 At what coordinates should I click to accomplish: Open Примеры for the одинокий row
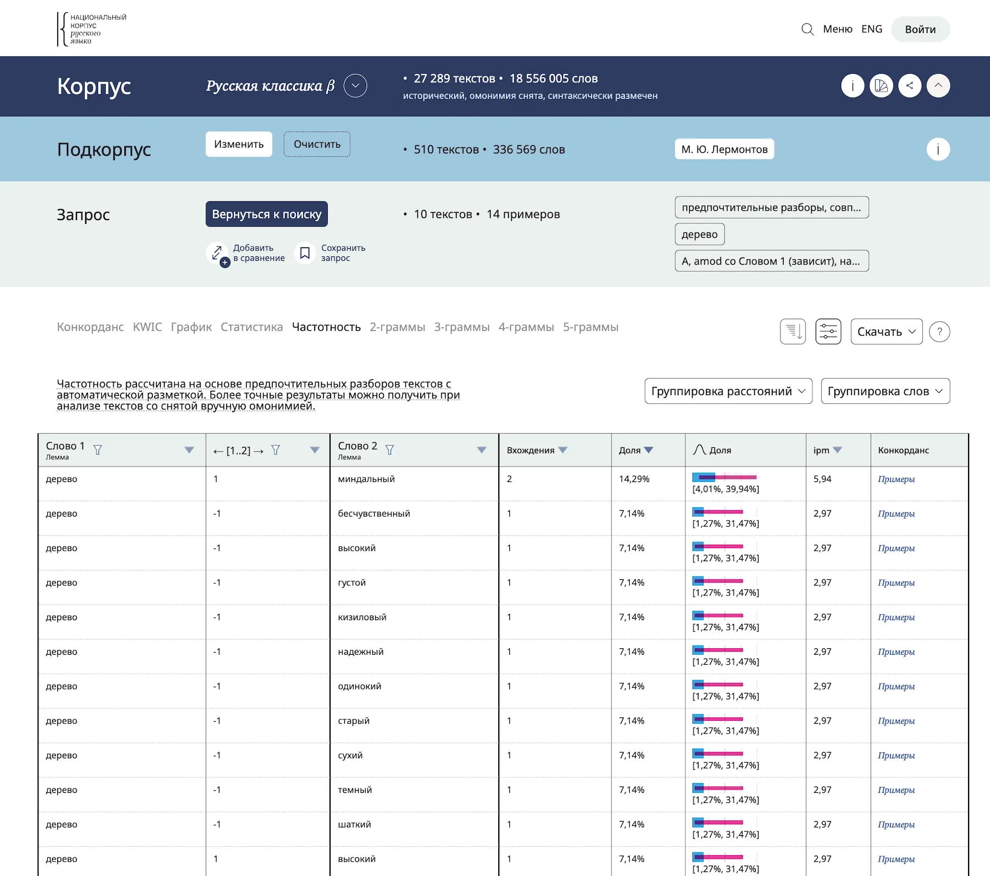897,687
